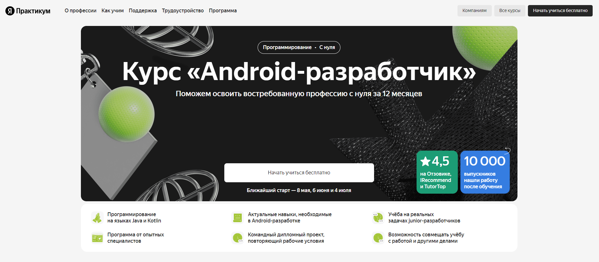This screenshot has height=262, width=599.
Task: Click 'Программирование на языках Java и Kotlin' text
Action: (x=134, y=218)
